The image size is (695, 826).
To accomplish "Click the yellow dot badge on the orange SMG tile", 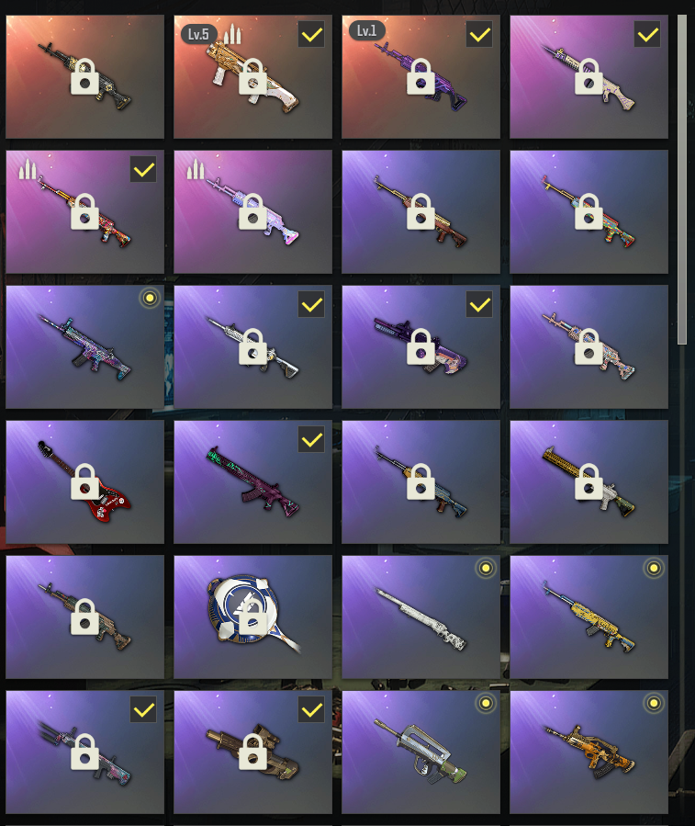I will click(x=654, y=703).
